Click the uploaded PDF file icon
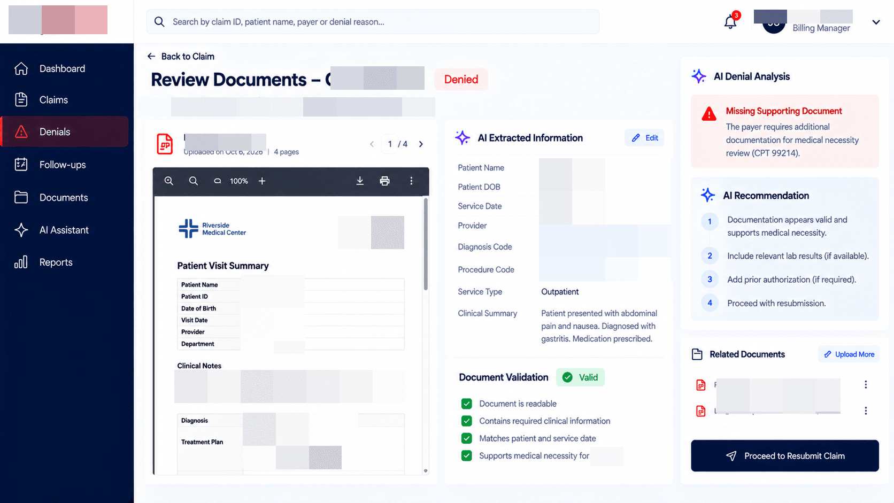894x503 pixels. pos(165,144)
